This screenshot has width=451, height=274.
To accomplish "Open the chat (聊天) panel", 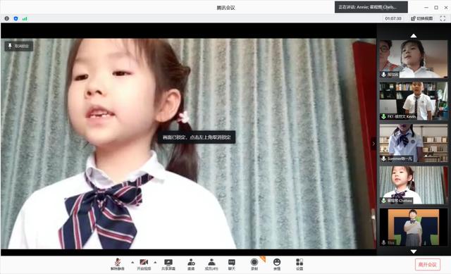I will coord(232,264).
